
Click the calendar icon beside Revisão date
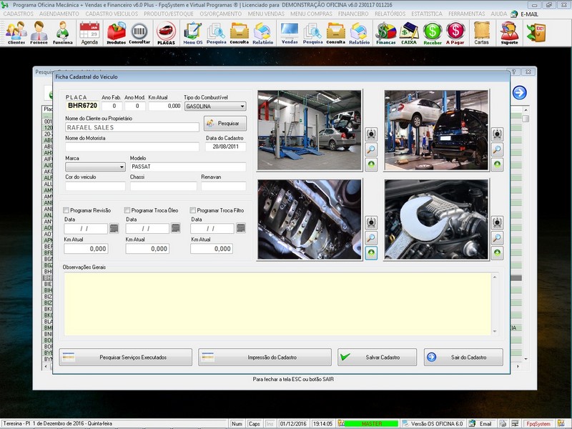click(x=114, y=228)
